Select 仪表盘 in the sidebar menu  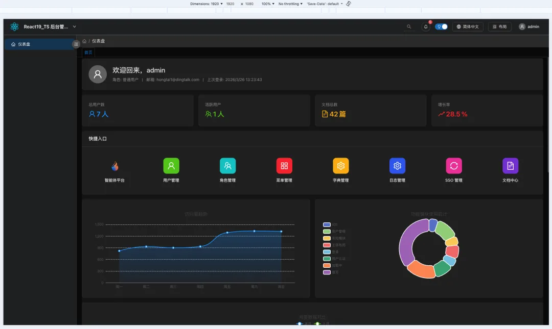coord(40,44)
